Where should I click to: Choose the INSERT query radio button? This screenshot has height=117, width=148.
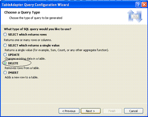tap(5, 73)
